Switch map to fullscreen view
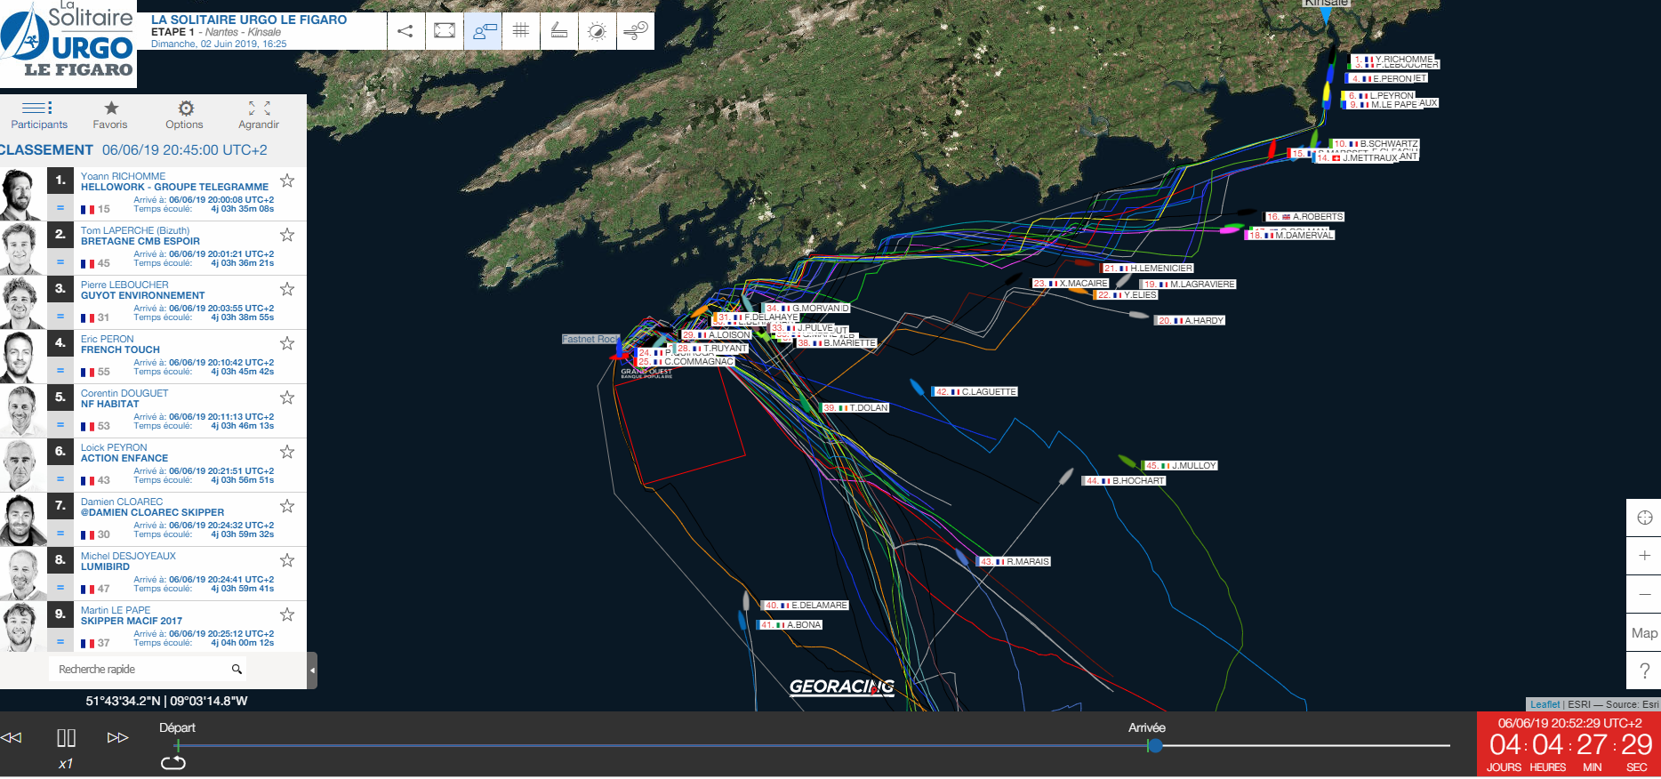This screenshot has height=779, width=1661. point(445,31)
